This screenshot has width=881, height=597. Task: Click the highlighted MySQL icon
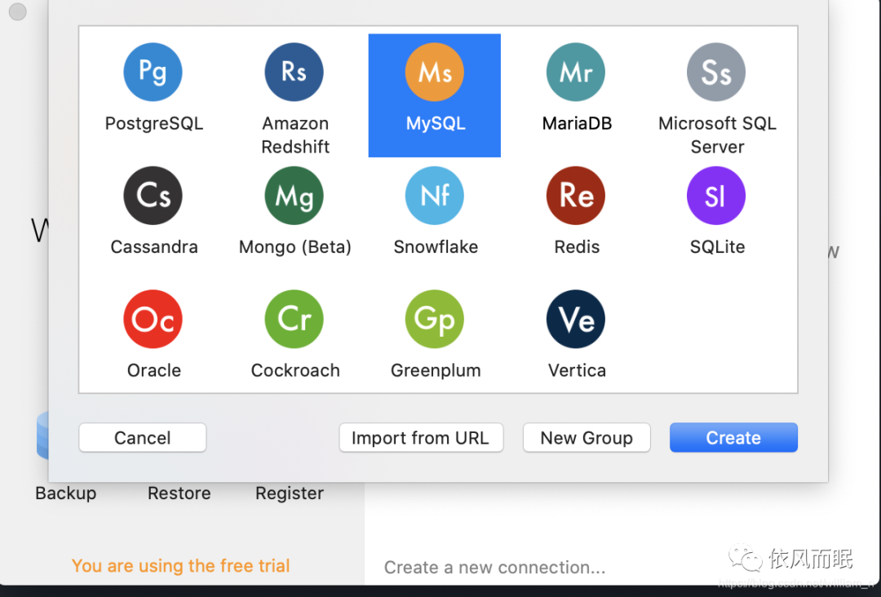tap(434, 73)
